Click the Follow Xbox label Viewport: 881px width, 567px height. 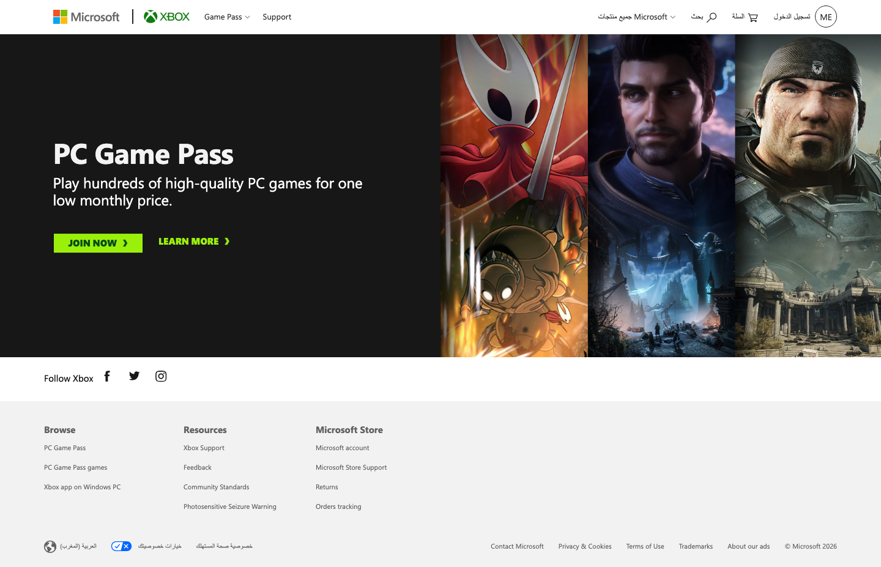point(69,379)
